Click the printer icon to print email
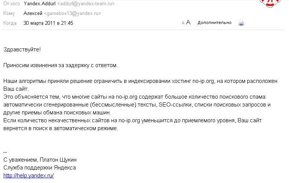The height and width of the screenshot is (183, 289). coord(241,23)
